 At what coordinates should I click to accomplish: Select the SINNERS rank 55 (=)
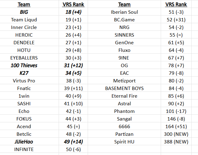click(x=176, y=35)
